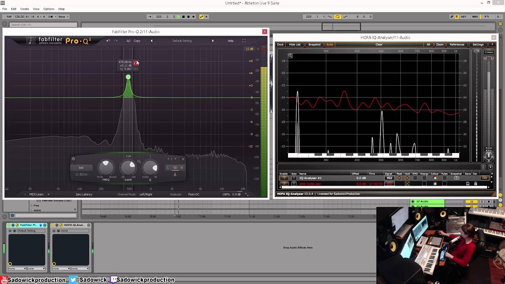Click Settings button in IQ-Analyser
This screenshot has width=505, height=284.
tap(478, 45)
